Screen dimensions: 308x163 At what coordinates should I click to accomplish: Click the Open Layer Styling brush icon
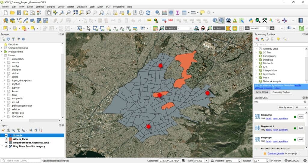[x=3, y=130]
